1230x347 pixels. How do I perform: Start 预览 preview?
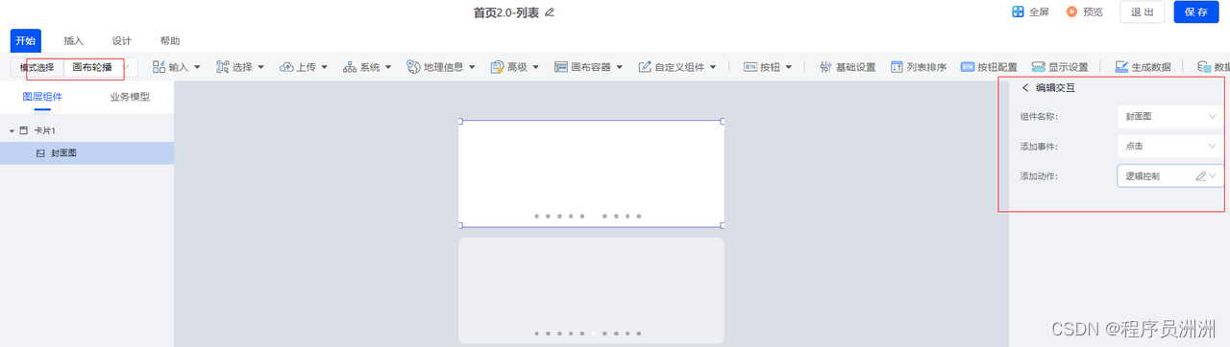click(x=1084, y=12)
